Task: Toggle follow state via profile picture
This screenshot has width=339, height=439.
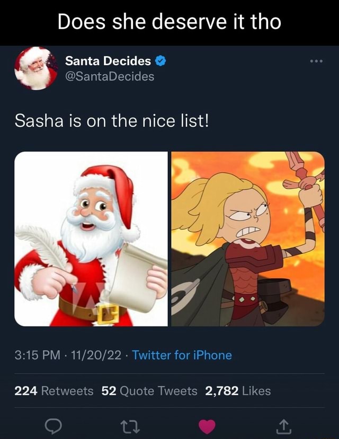Action: (x=36, y=71)
